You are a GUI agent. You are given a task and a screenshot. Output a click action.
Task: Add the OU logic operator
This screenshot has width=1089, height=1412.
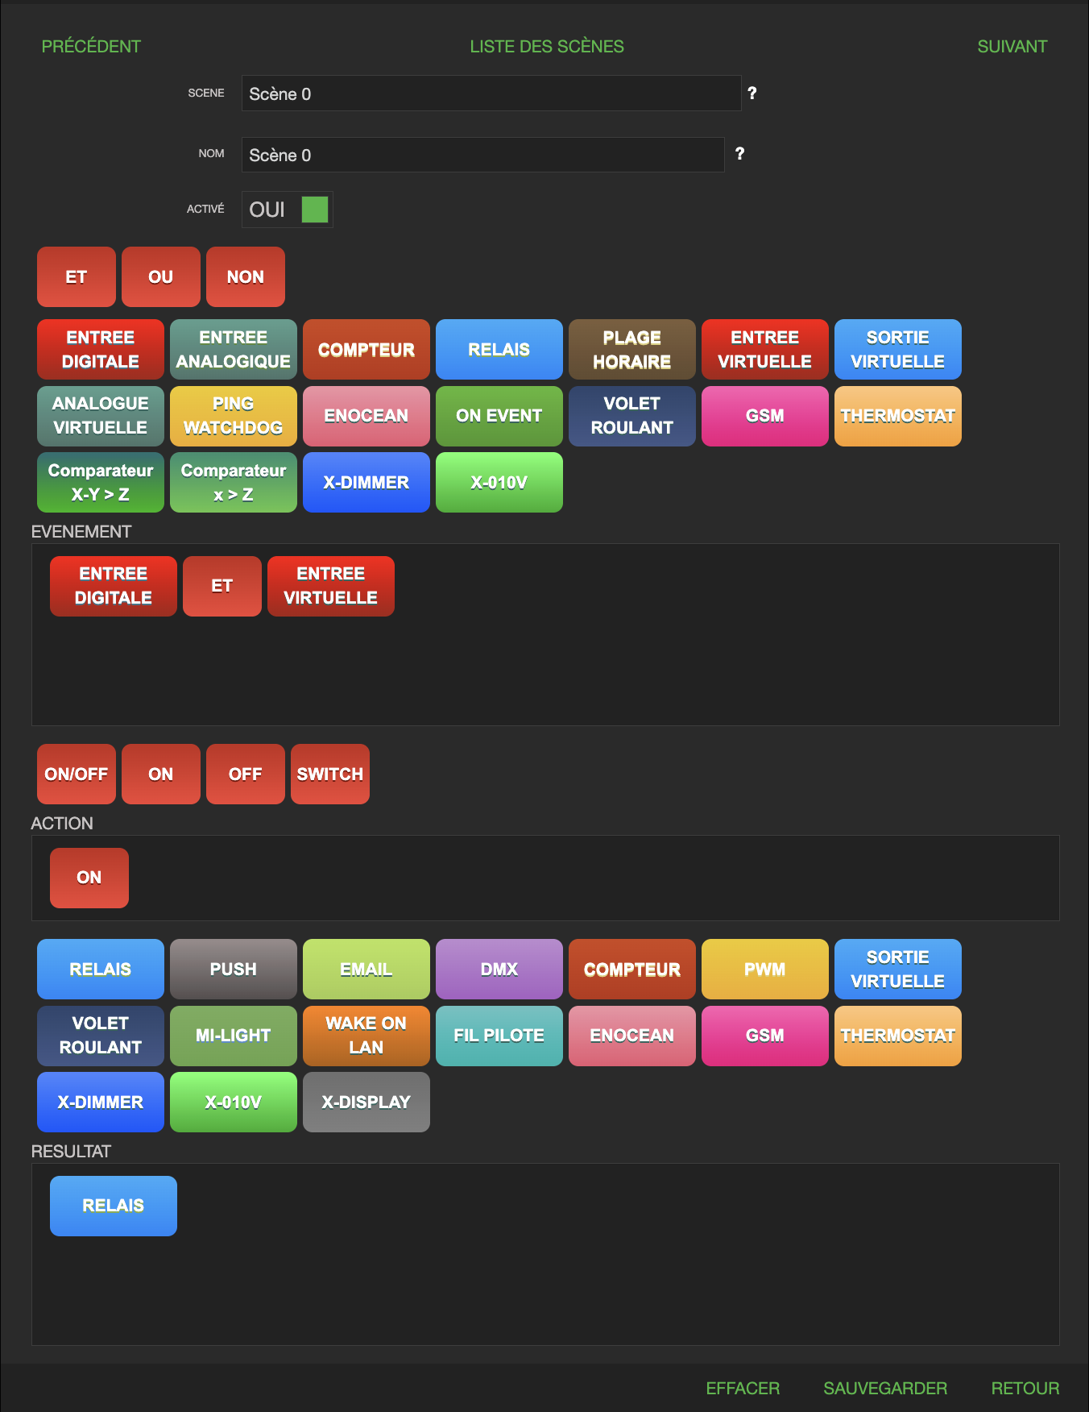click(x=160, y=277)
